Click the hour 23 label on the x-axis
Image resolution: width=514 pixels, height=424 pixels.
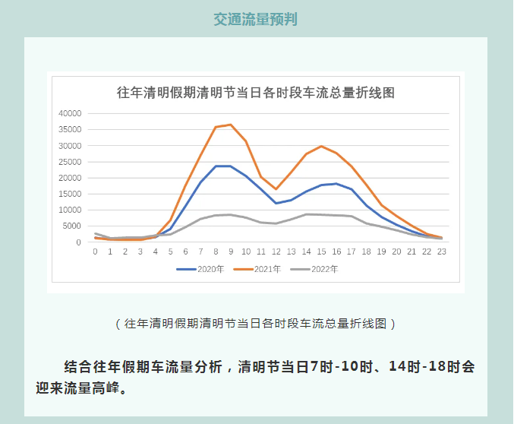click(x=440, y=252)
